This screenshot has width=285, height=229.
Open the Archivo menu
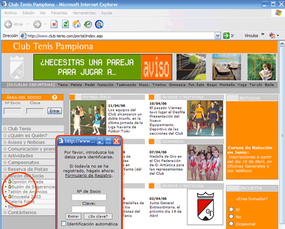[11, 13]
